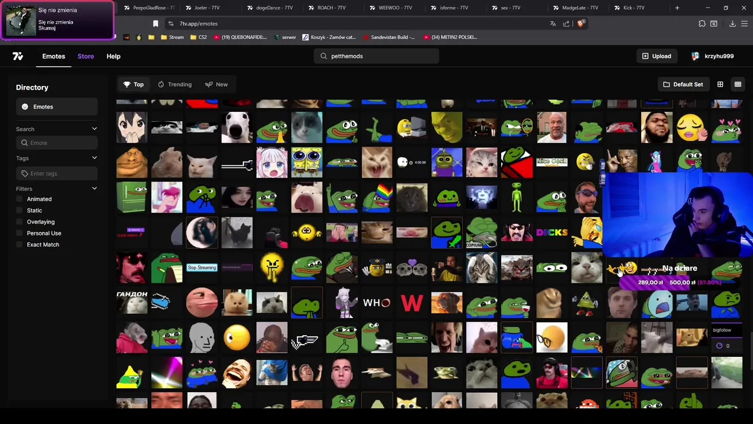Viewport: 753px width, 424px height.
Task: Click the bookmark page icon in address bar
Action: point(155,24)
